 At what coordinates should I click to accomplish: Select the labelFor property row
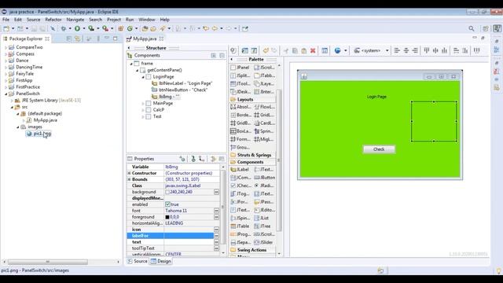(x=171, y=236)
